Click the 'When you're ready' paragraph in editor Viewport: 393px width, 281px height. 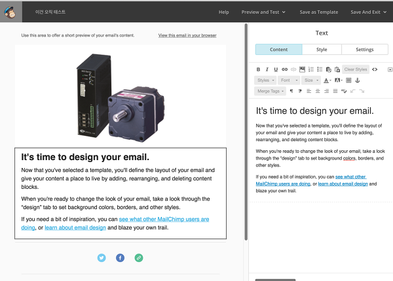(320, 158)
